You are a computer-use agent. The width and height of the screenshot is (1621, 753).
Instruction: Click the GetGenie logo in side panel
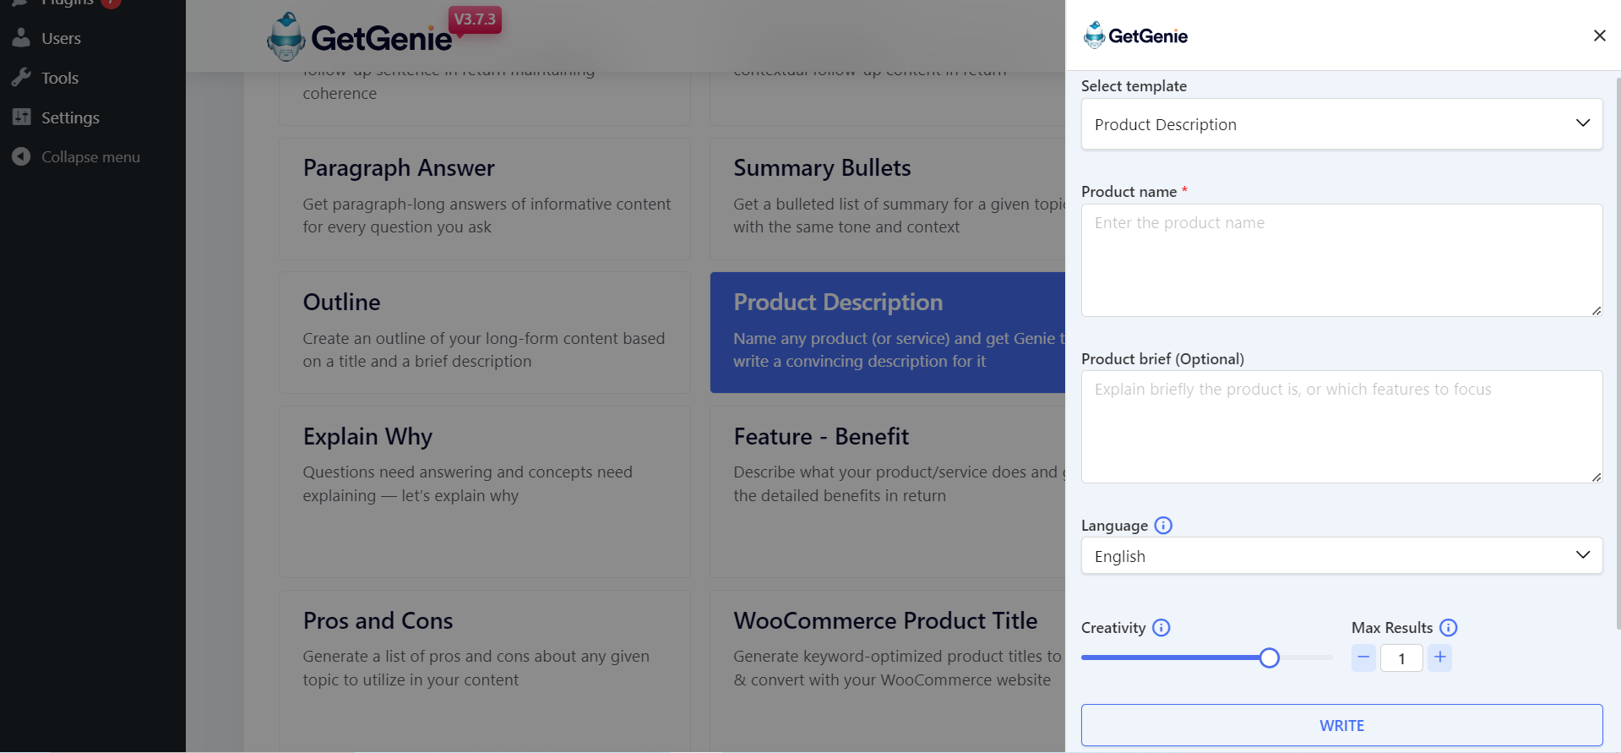click(1136, 35)
